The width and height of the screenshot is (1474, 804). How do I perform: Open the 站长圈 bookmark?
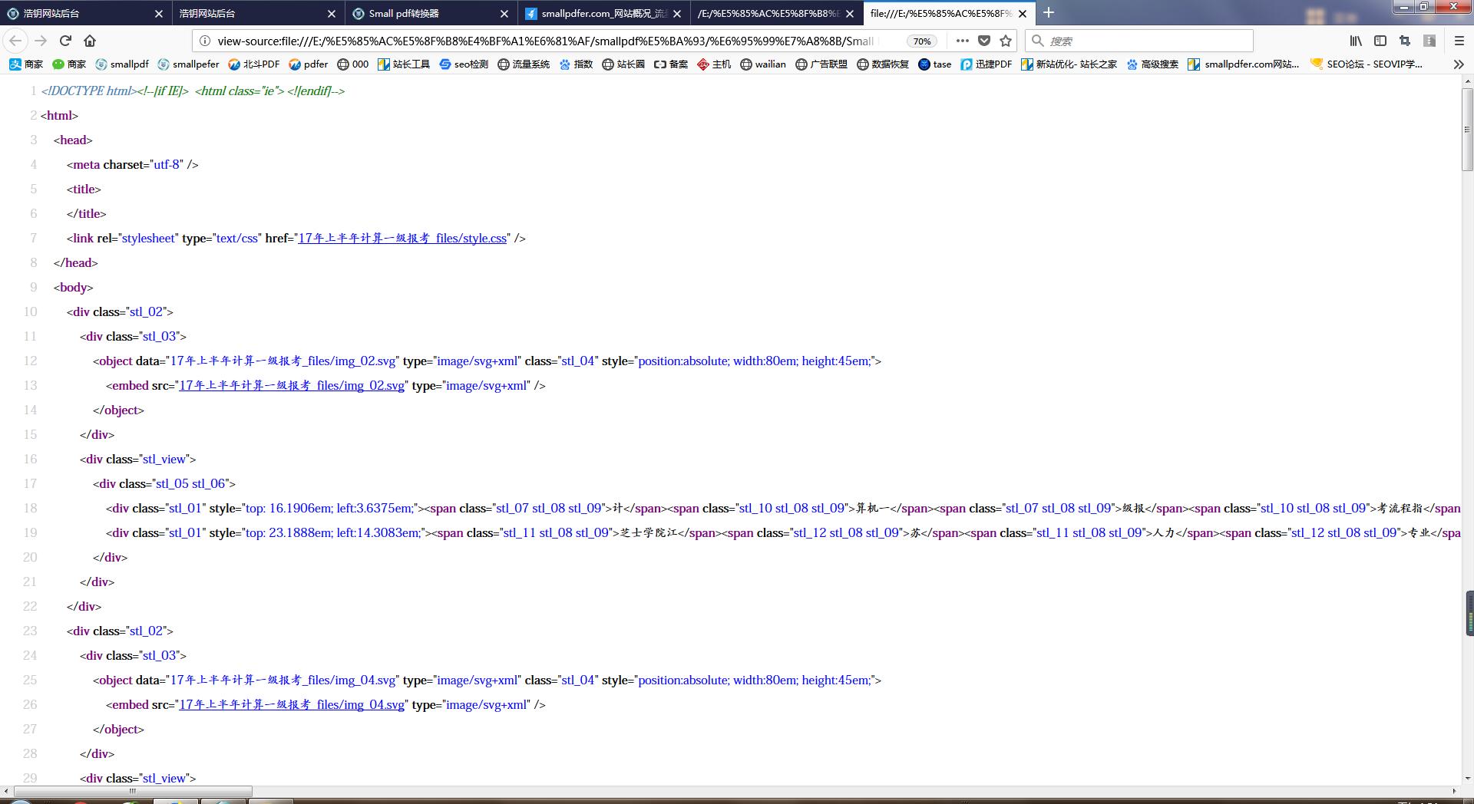click(x=623, y=64)
